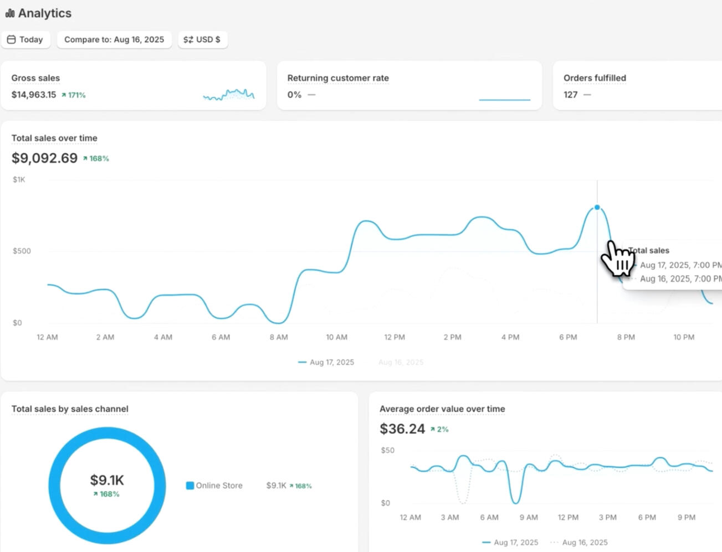This screenshot has width=722, height=552.
Task: Open the Compare to: Aug 16, 2025 selector
Action: (114, 39)
